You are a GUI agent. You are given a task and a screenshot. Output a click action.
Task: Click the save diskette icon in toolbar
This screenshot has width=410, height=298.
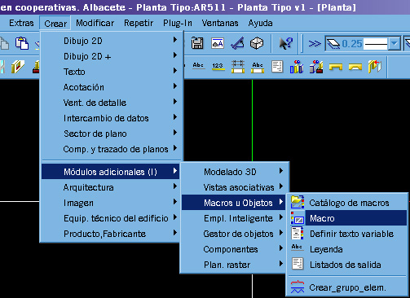pos(197,43)
